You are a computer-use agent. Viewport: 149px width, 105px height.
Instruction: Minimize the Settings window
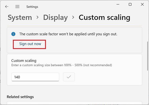click(x=118, y=4)
